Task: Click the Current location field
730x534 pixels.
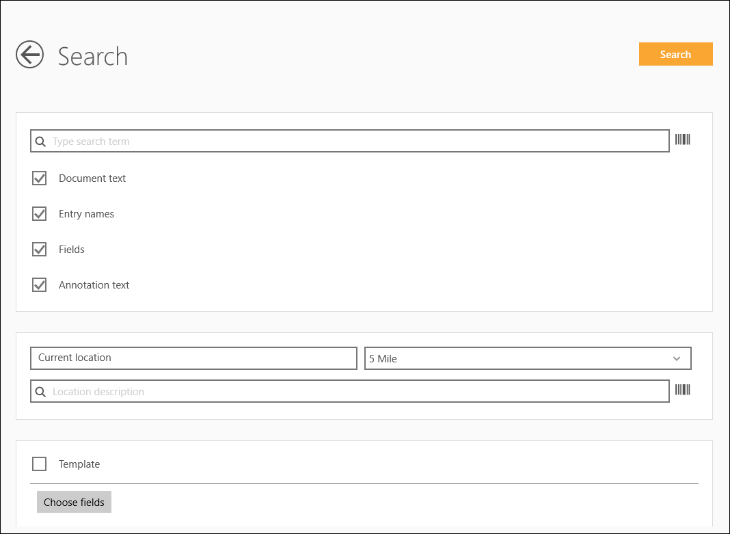Action: pos(193,358)
